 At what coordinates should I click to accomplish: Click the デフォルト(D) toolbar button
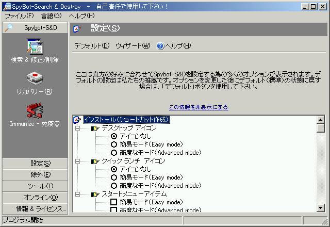(92, 46)
